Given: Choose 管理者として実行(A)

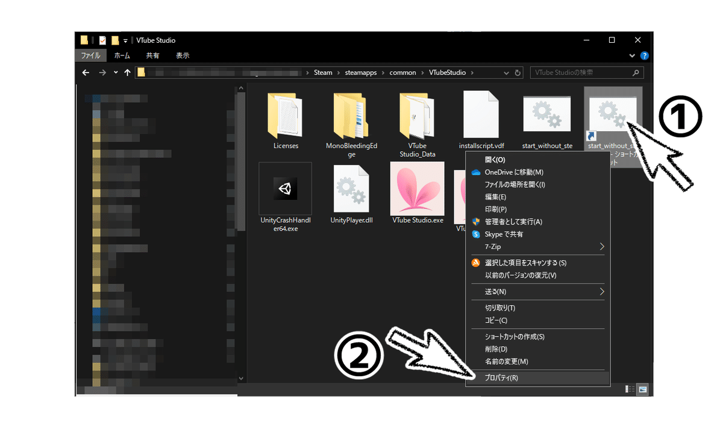Looking at the screenshot, I should 537,222.
